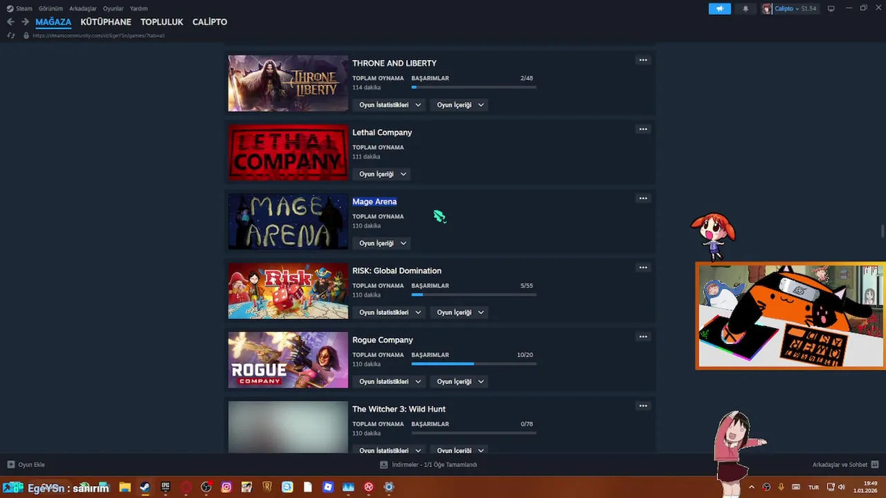Open the three-dot menu for Rogue Company
The height and width of the screenshot is (498, 886).
pyautogui.click(x=643, y=337)
